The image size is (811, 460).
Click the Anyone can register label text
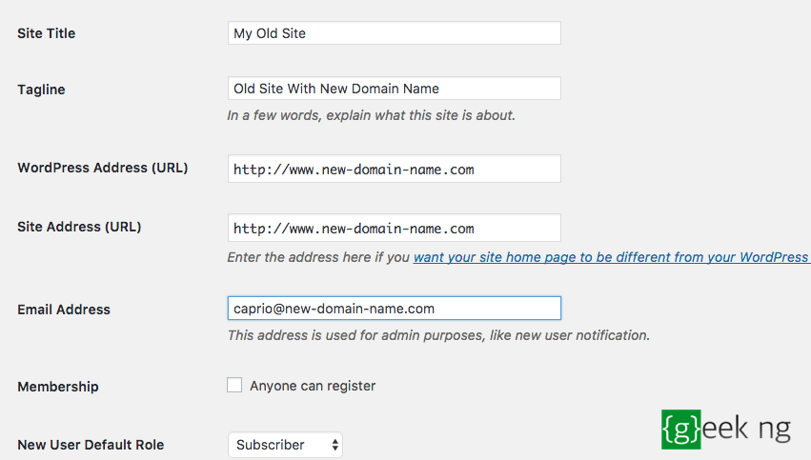(313, 386)
